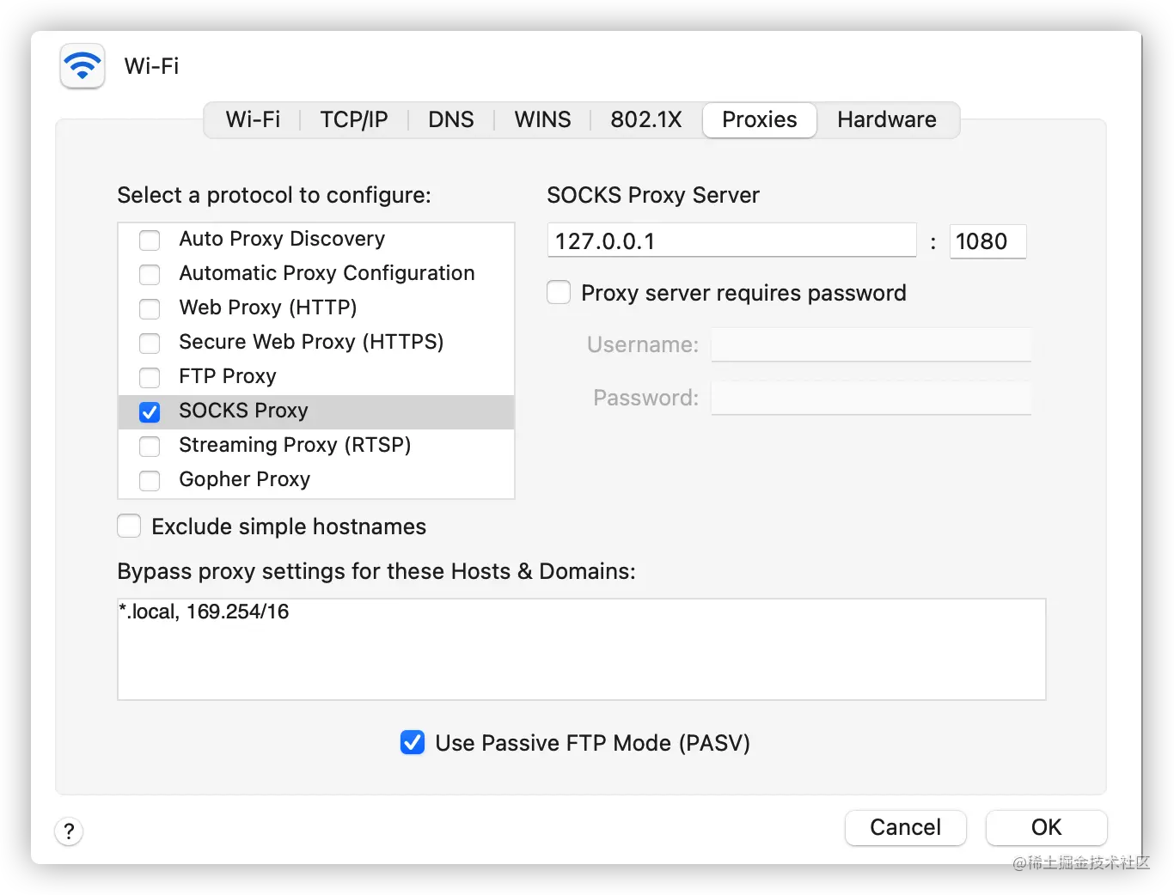Switch to the TCP/IP tab
The height and width of the screenshot is (895, 1174).
coord(354,119)
